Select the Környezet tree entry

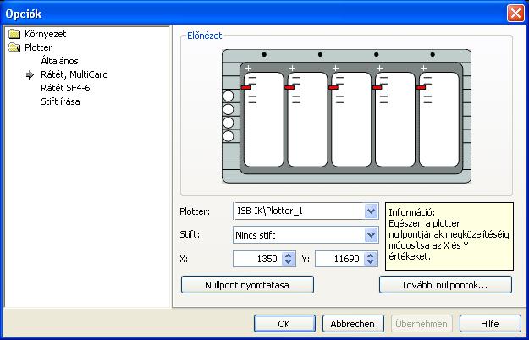[45, 34]
